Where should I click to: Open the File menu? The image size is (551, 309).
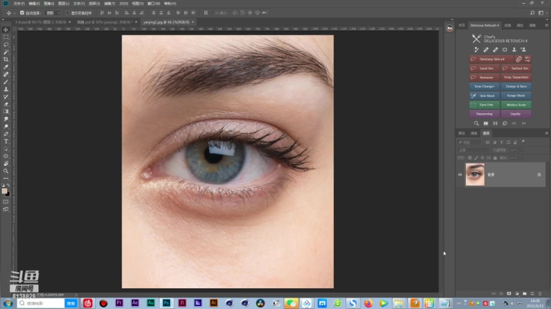point(18,3)
